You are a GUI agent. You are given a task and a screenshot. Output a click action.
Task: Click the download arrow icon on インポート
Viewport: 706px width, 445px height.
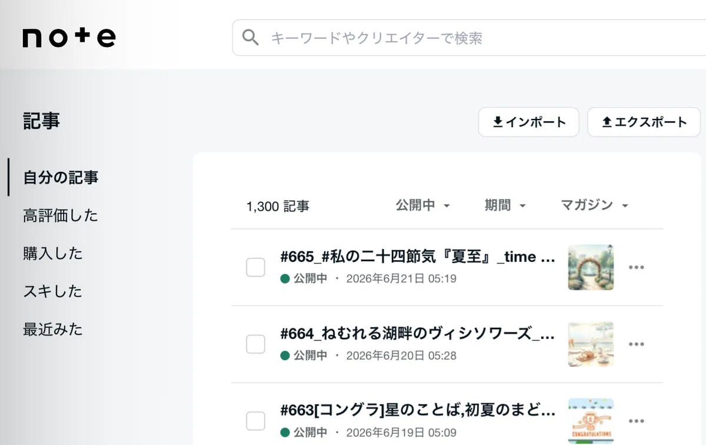(498, 122)
